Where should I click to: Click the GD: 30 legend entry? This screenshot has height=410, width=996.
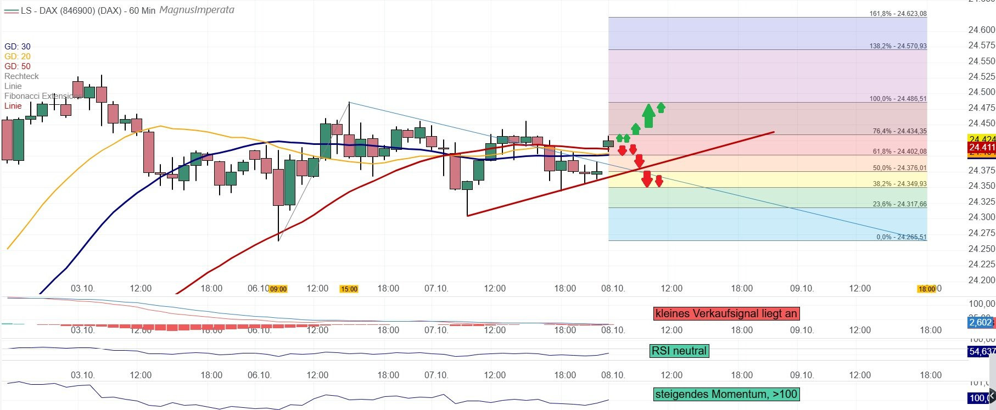coord(18,47)
